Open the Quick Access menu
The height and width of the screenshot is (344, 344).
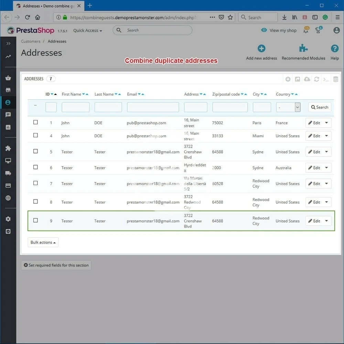(x=87, y=30)
